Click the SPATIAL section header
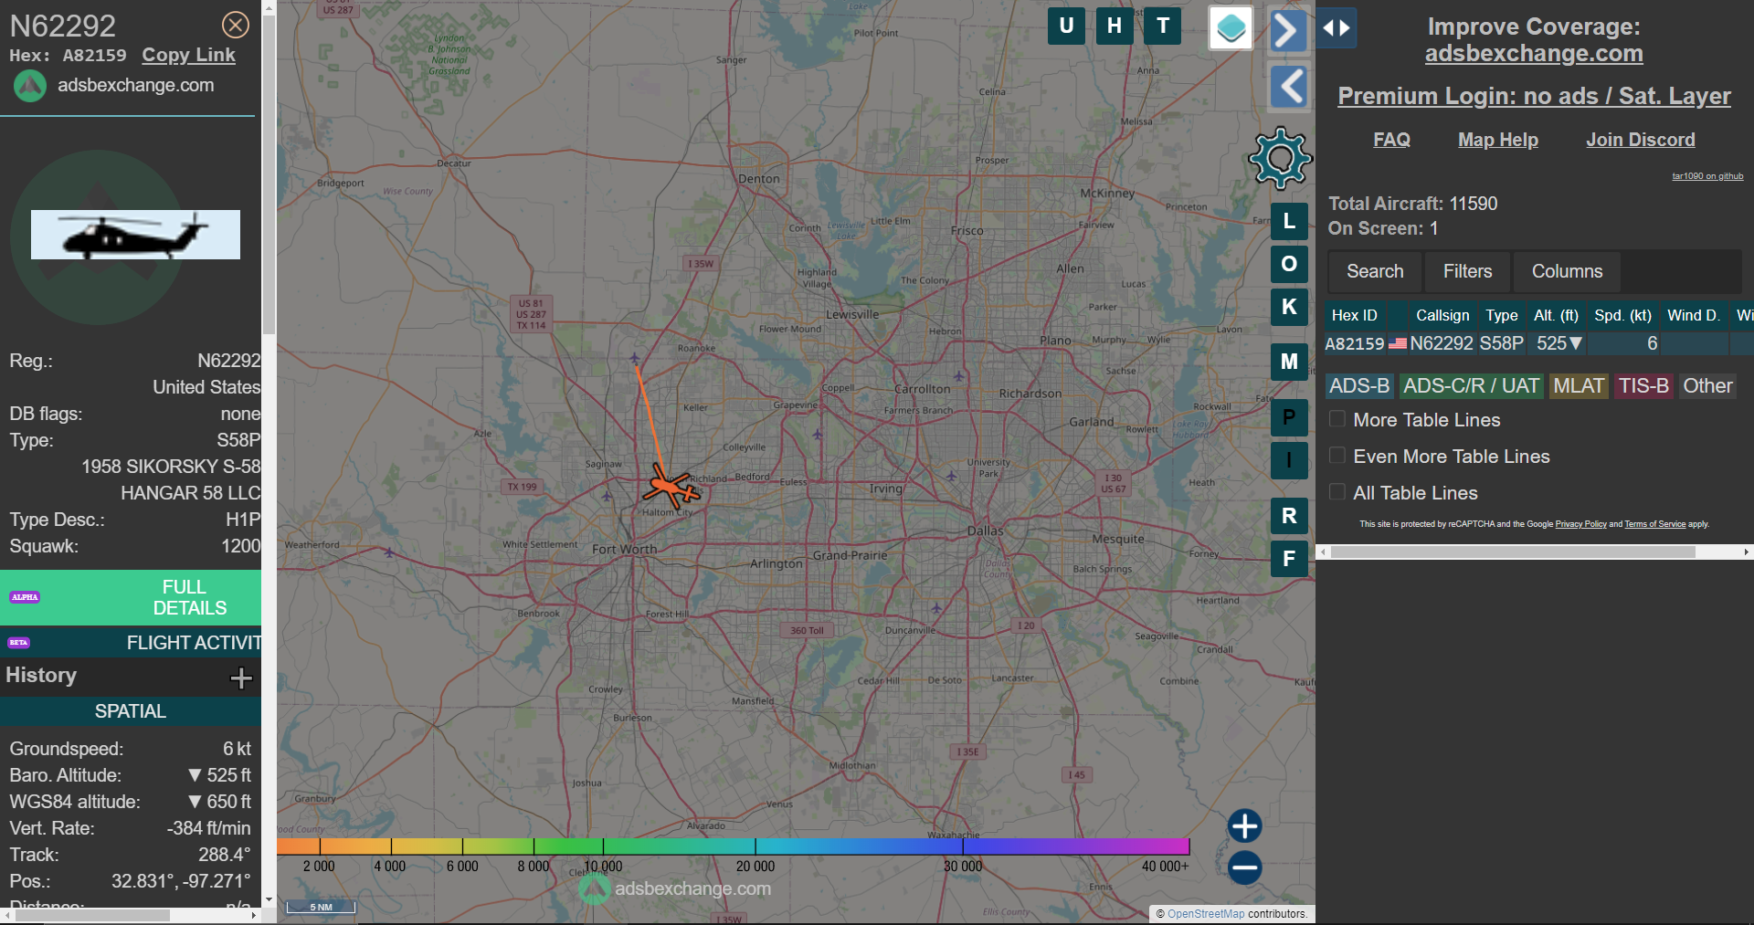Image resolution: width=1754 pixels, height=925 pixels. coord(131,711)
